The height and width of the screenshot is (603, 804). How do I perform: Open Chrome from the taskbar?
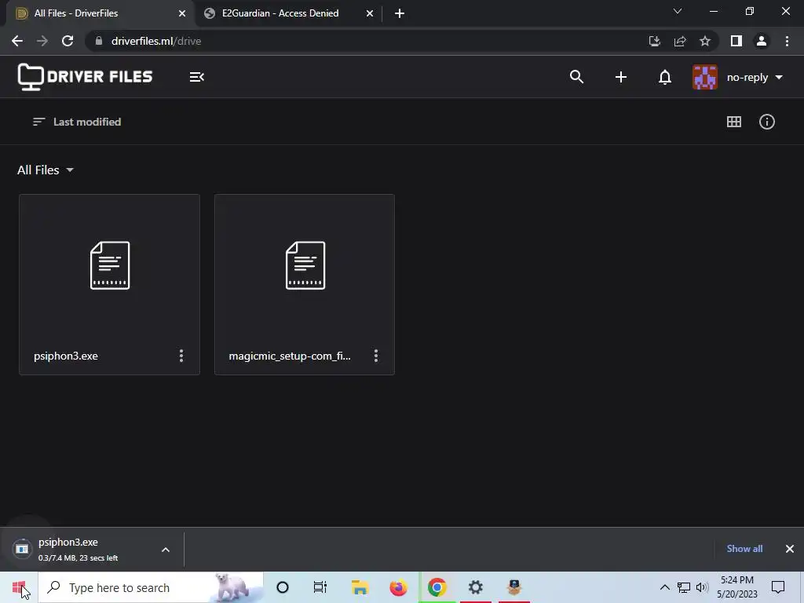tap(437, 587)
